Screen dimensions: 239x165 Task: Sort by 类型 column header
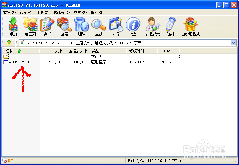108,51
